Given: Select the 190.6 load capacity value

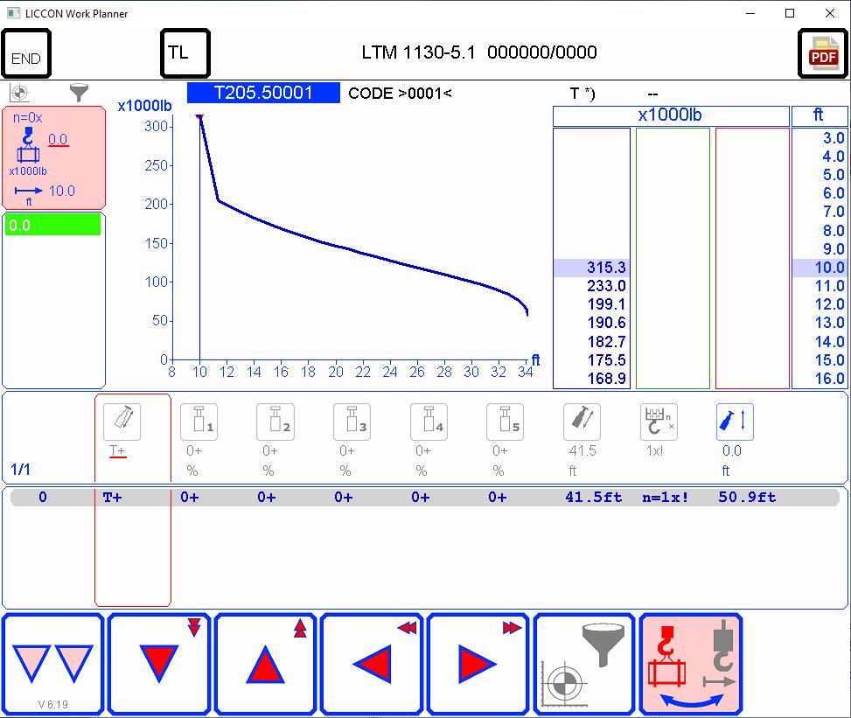Looking at the screenshot, I should [x=606, y=323].
